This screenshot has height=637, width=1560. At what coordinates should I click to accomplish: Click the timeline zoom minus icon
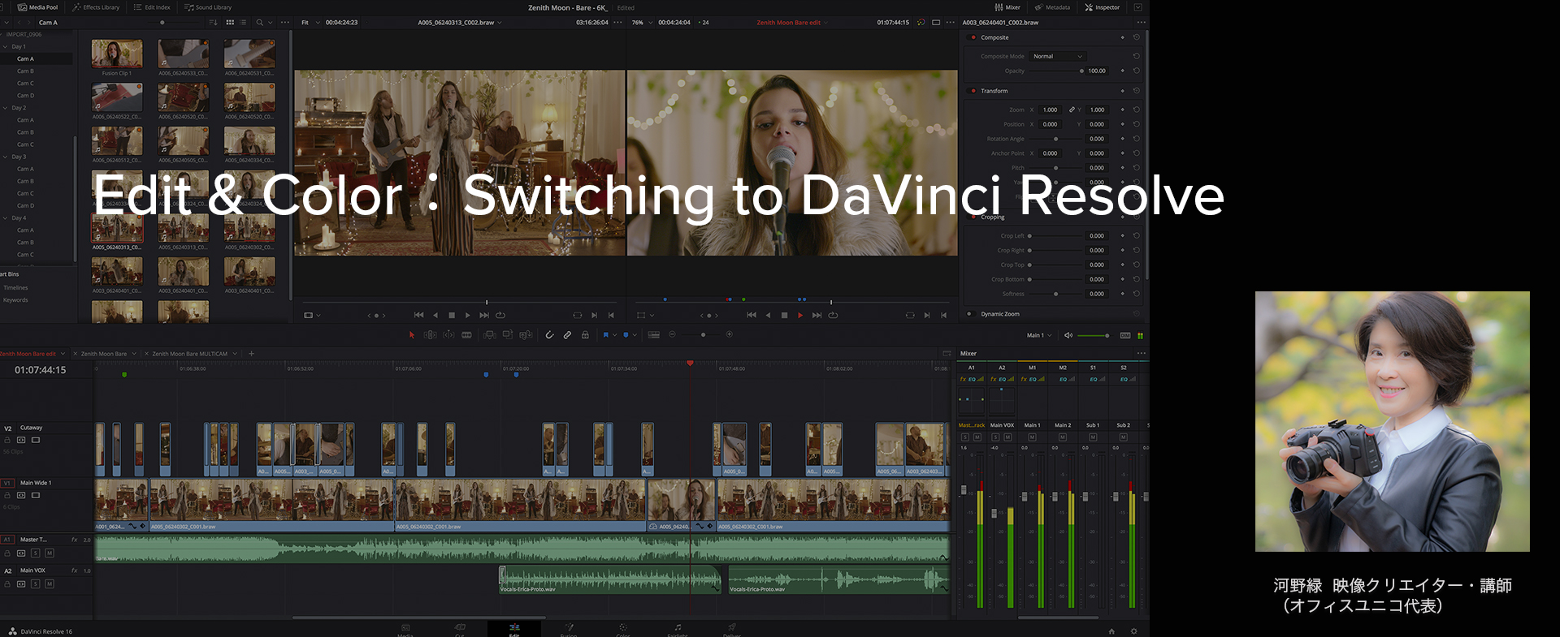(x=672, y=334)
